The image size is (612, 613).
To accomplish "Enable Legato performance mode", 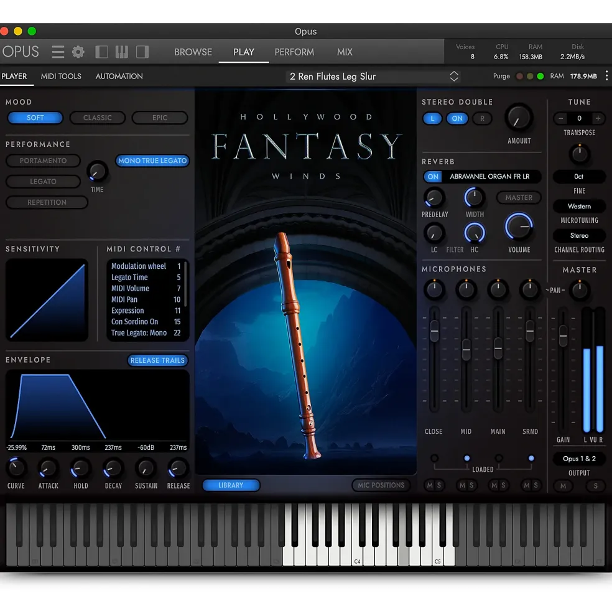I will point(43,181).
